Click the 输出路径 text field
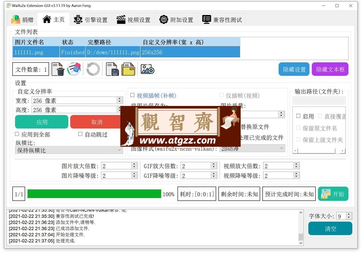The height and width of the screenshot is (253, 361). click(319, 100)
